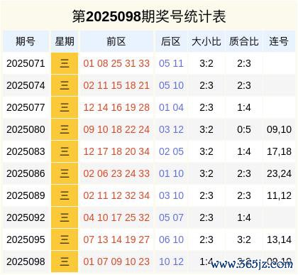Click front numbers 12 17 18 20 34

[x=116, y=151]
